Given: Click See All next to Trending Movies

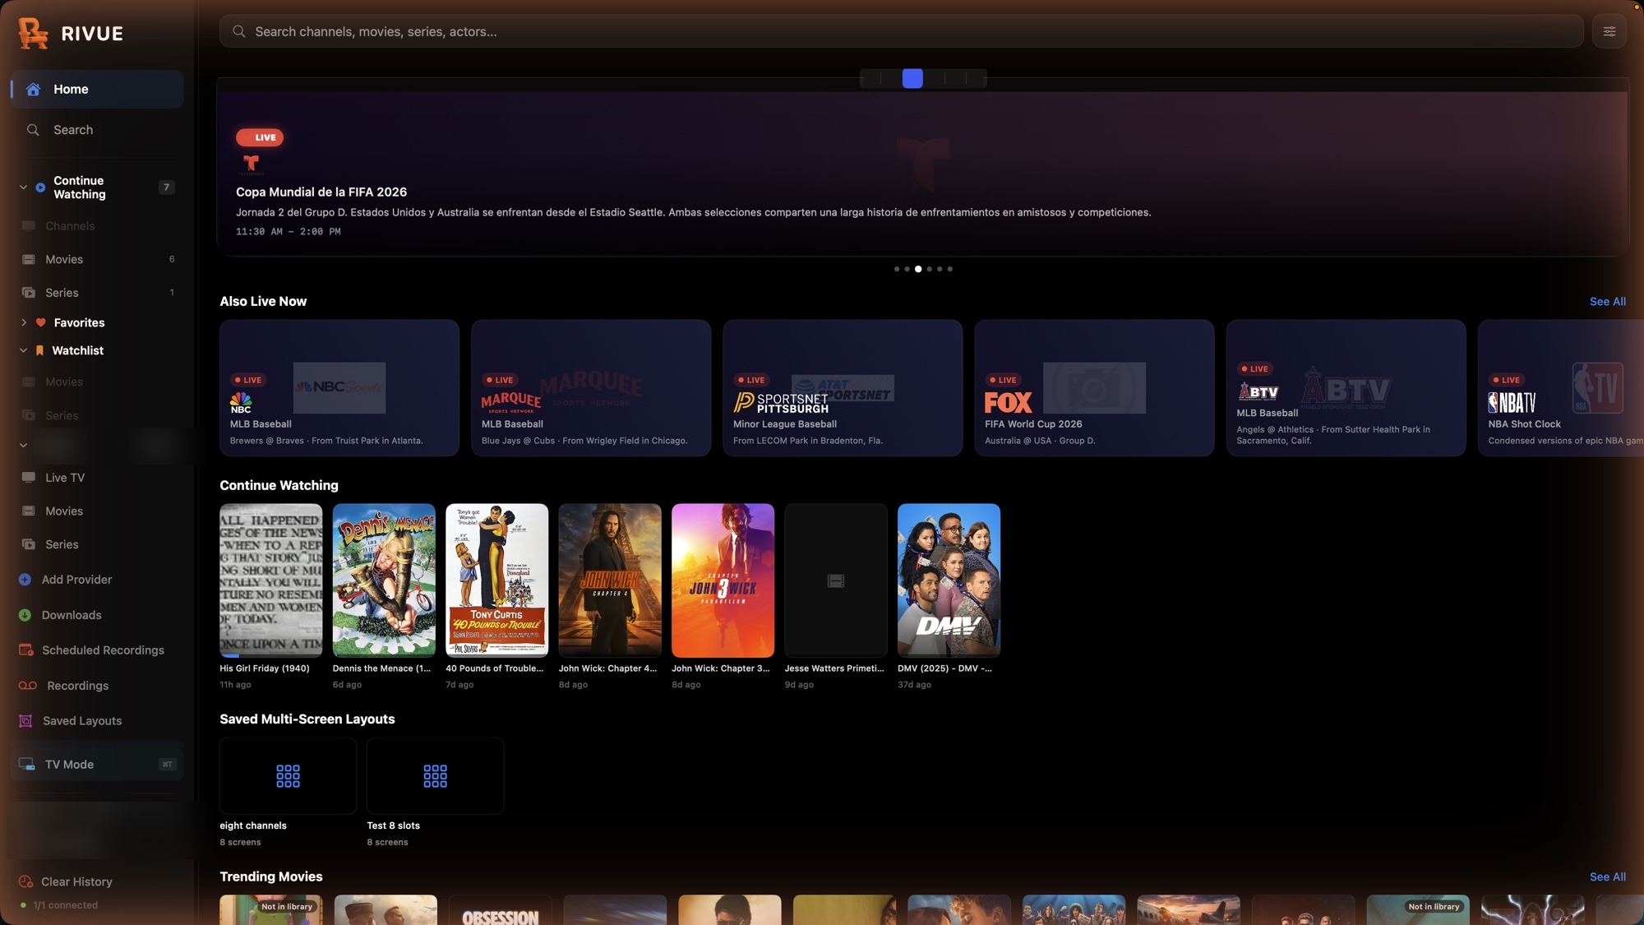Looking at the screenshot, I should (x=1607, y=877).
